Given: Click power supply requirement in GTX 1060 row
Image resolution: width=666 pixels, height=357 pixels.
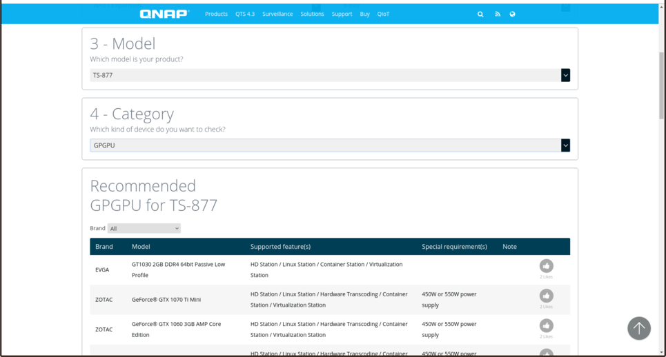Looking at the screenshot, I should [449, 329].
